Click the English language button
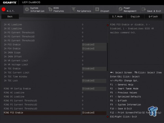The width and height of the screenshot is (164, 123). [135, 16]
